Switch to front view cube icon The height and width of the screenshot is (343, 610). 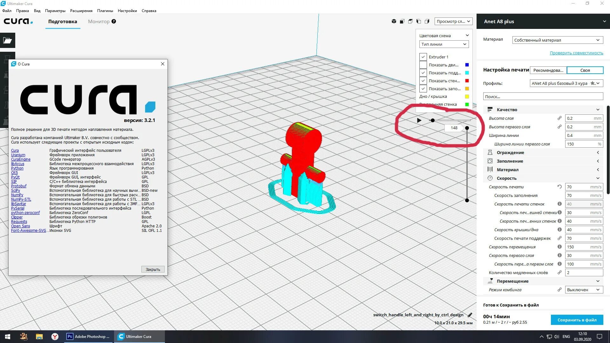[x=402, y=21]
